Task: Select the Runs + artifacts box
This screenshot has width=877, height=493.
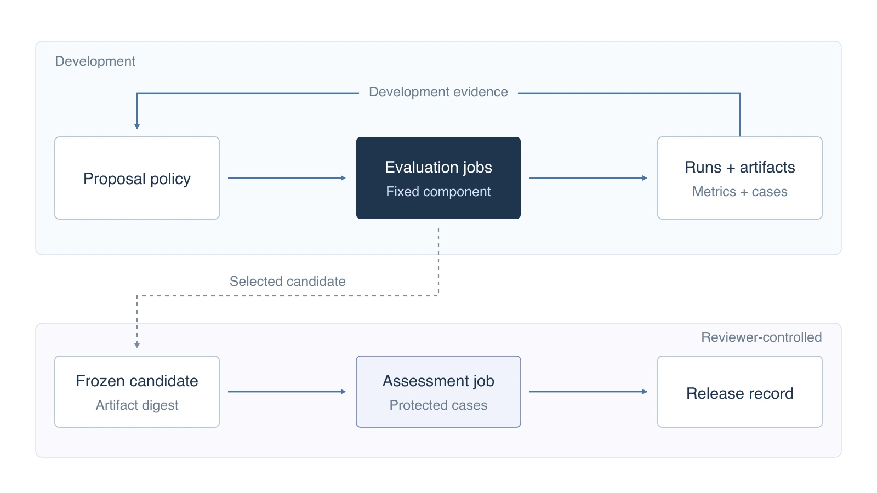Action: coord(740,178)
